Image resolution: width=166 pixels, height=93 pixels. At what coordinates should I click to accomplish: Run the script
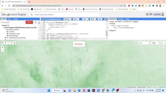[85, 19]
